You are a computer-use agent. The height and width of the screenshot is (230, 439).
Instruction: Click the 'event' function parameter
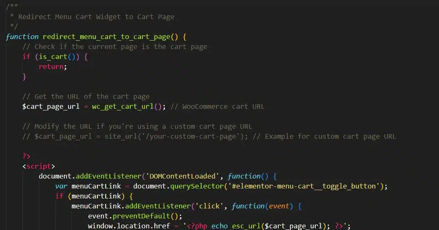coord(279,206)
